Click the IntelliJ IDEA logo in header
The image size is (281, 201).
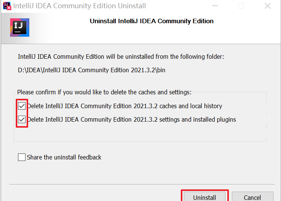click(20, 28)
